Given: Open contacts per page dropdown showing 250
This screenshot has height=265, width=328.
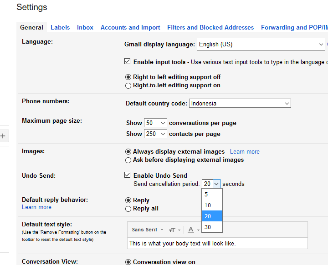Looking at the screenshot, I should pos(155,134).
